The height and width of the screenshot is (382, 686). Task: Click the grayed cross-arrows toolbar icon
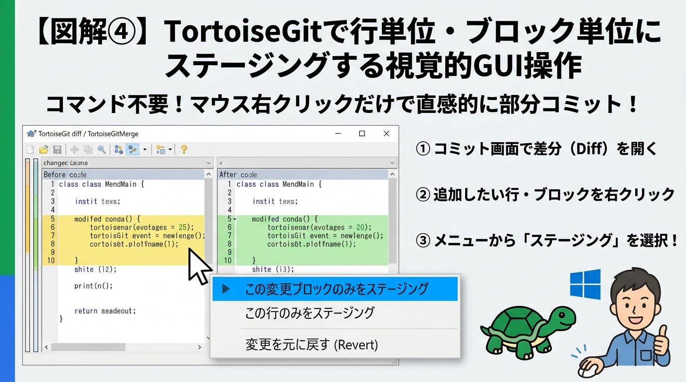click(x=74, y=149)
